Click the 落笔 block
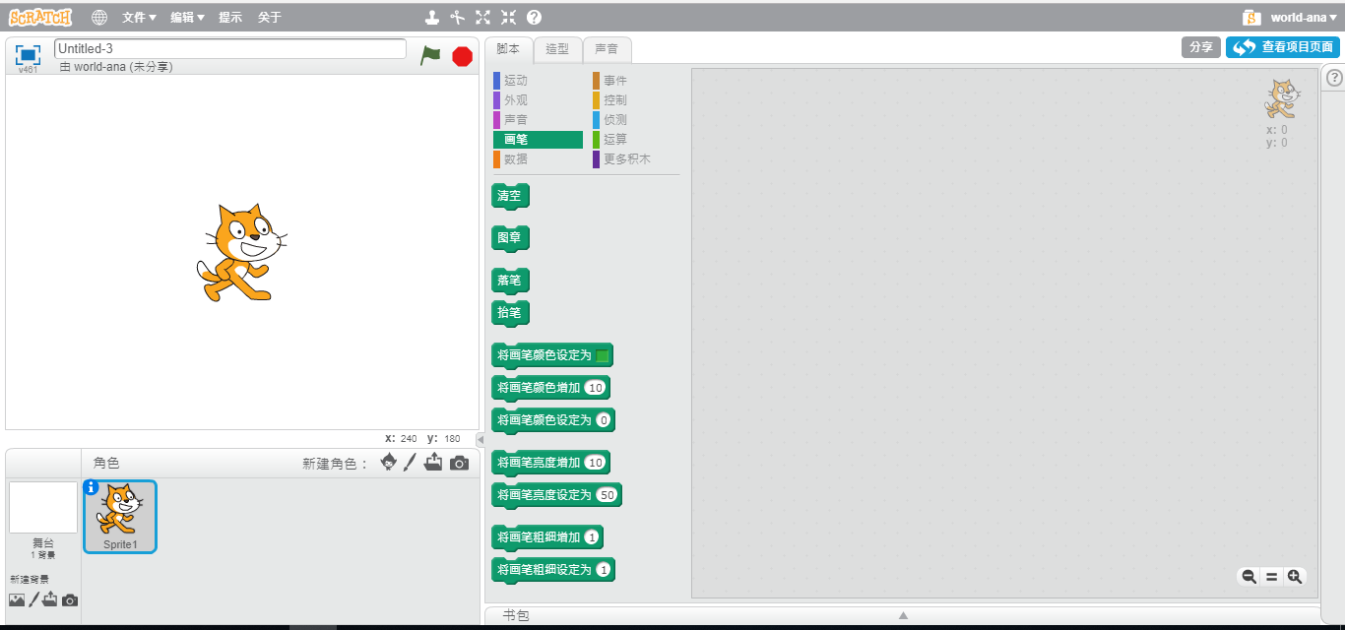This screenshot has height=630, width=1345. click(510, 281)
